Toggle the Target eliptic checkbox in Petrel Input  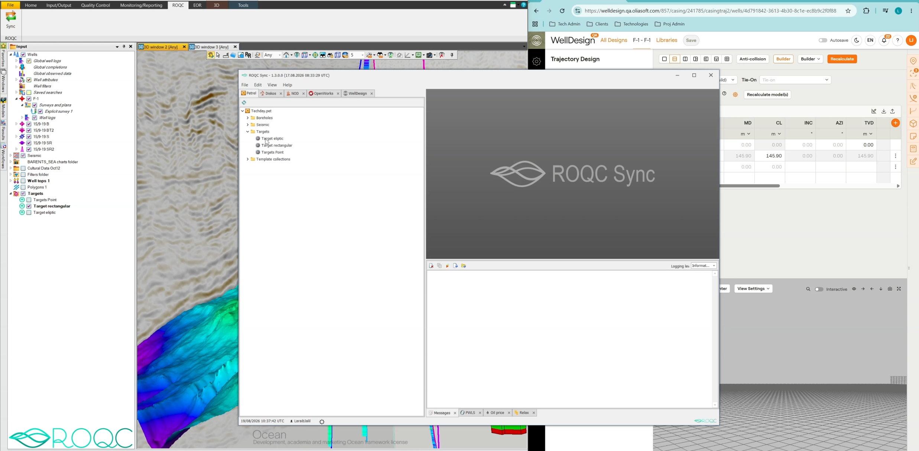pos(29,212)
